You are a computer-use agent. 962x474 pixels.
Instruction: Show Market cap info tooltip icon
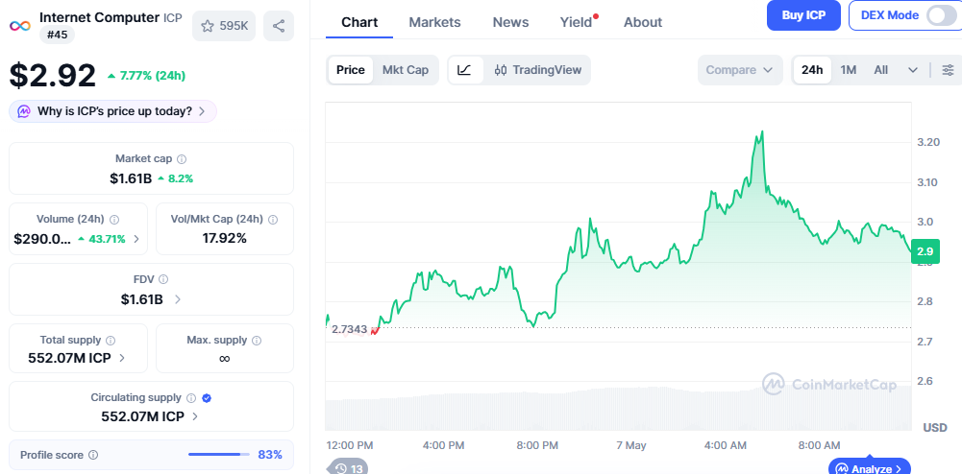coord(182,159)
